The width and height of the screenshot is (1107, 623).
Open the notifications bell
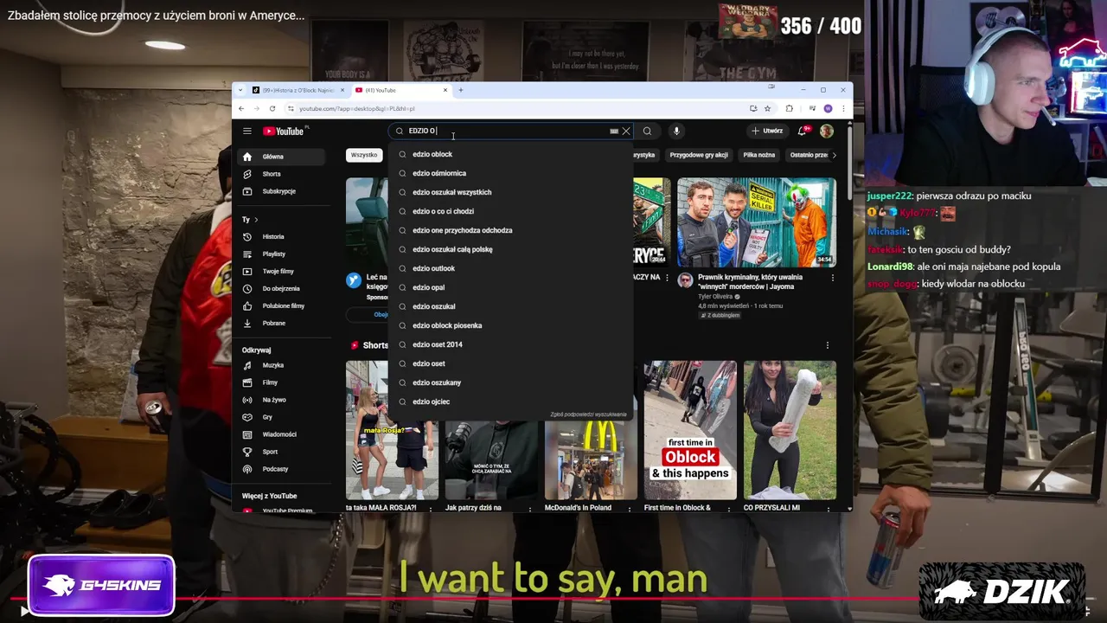[803, 132]
